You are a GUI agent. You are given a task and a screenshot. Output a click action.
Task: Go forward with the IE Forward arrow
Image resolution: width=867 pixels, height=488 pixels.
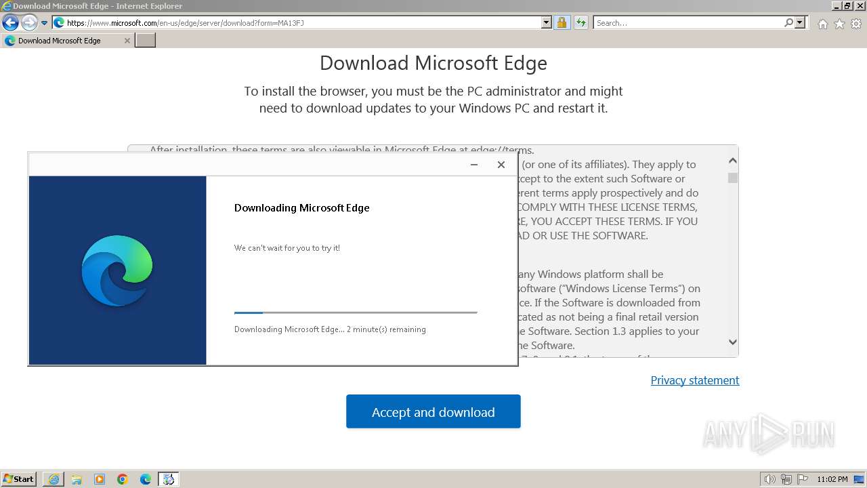pyautogui.click(x=29, y=23)
